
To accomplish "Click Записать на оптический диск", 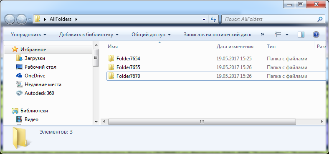I will (x=218, y=35).
